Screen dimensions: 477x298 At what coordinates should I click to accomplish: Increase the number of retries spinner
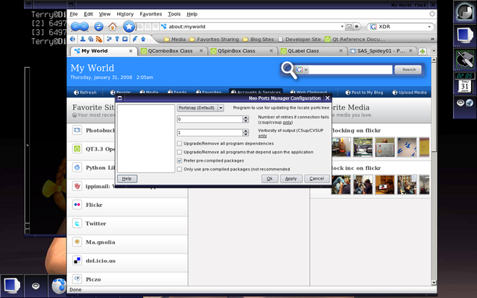[x=246, y=118]
